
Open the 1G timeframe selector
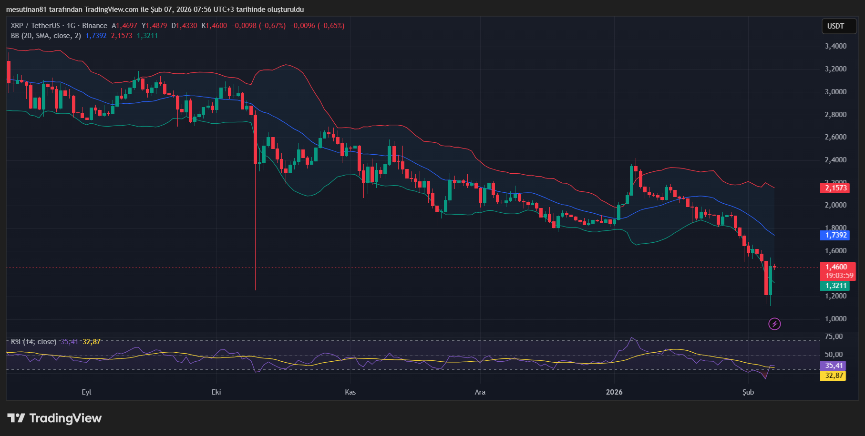pyautogui.click(x=71, y=26)
